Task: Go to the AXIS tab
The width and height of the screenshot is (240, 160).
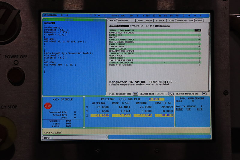Action: pos(172,20)
